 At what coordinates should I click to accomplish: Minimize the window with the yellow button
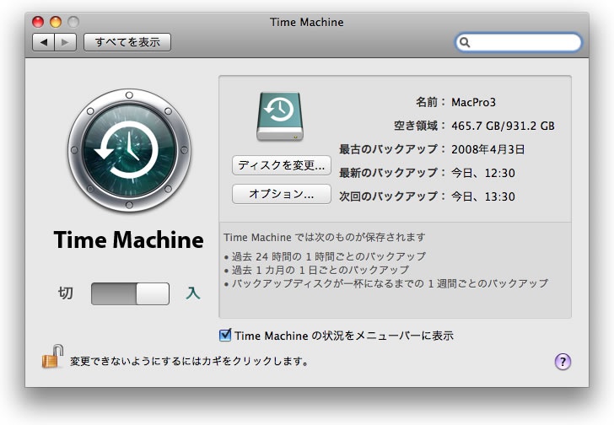tap(56, 22)
